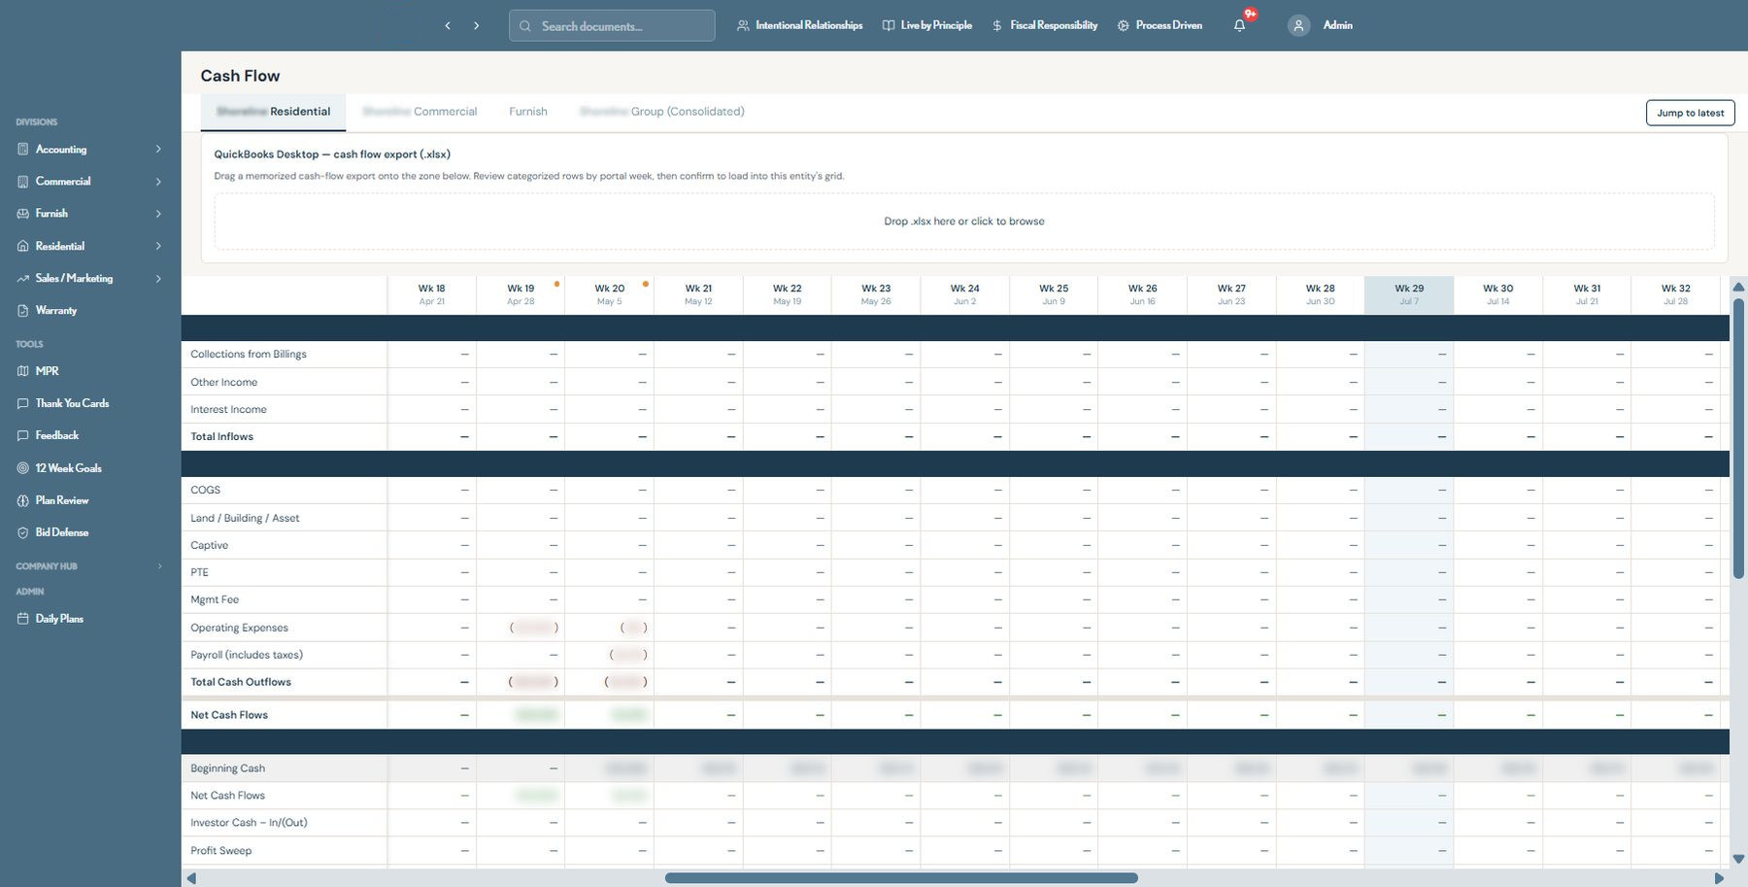Switch to the Commercial entity tab

420,112
